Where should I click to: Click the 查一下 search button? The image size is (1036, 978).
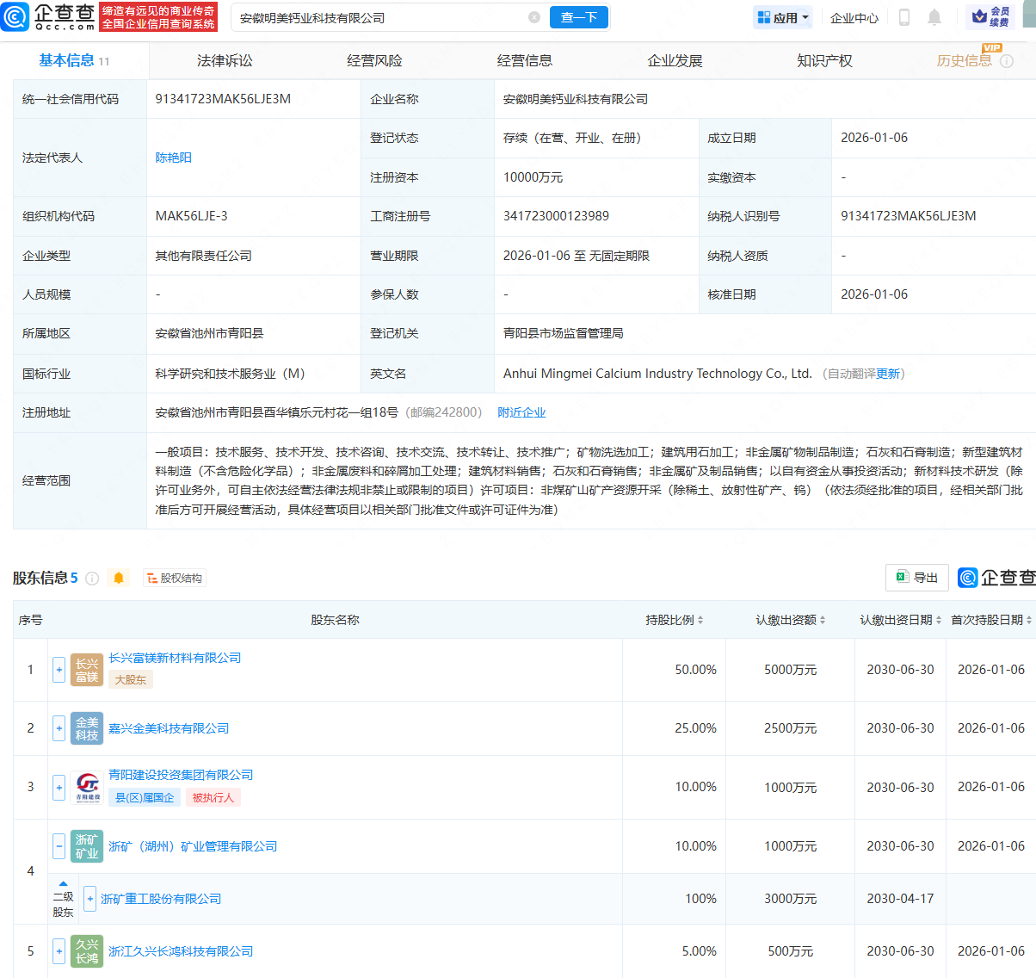(x=579, y=17)
